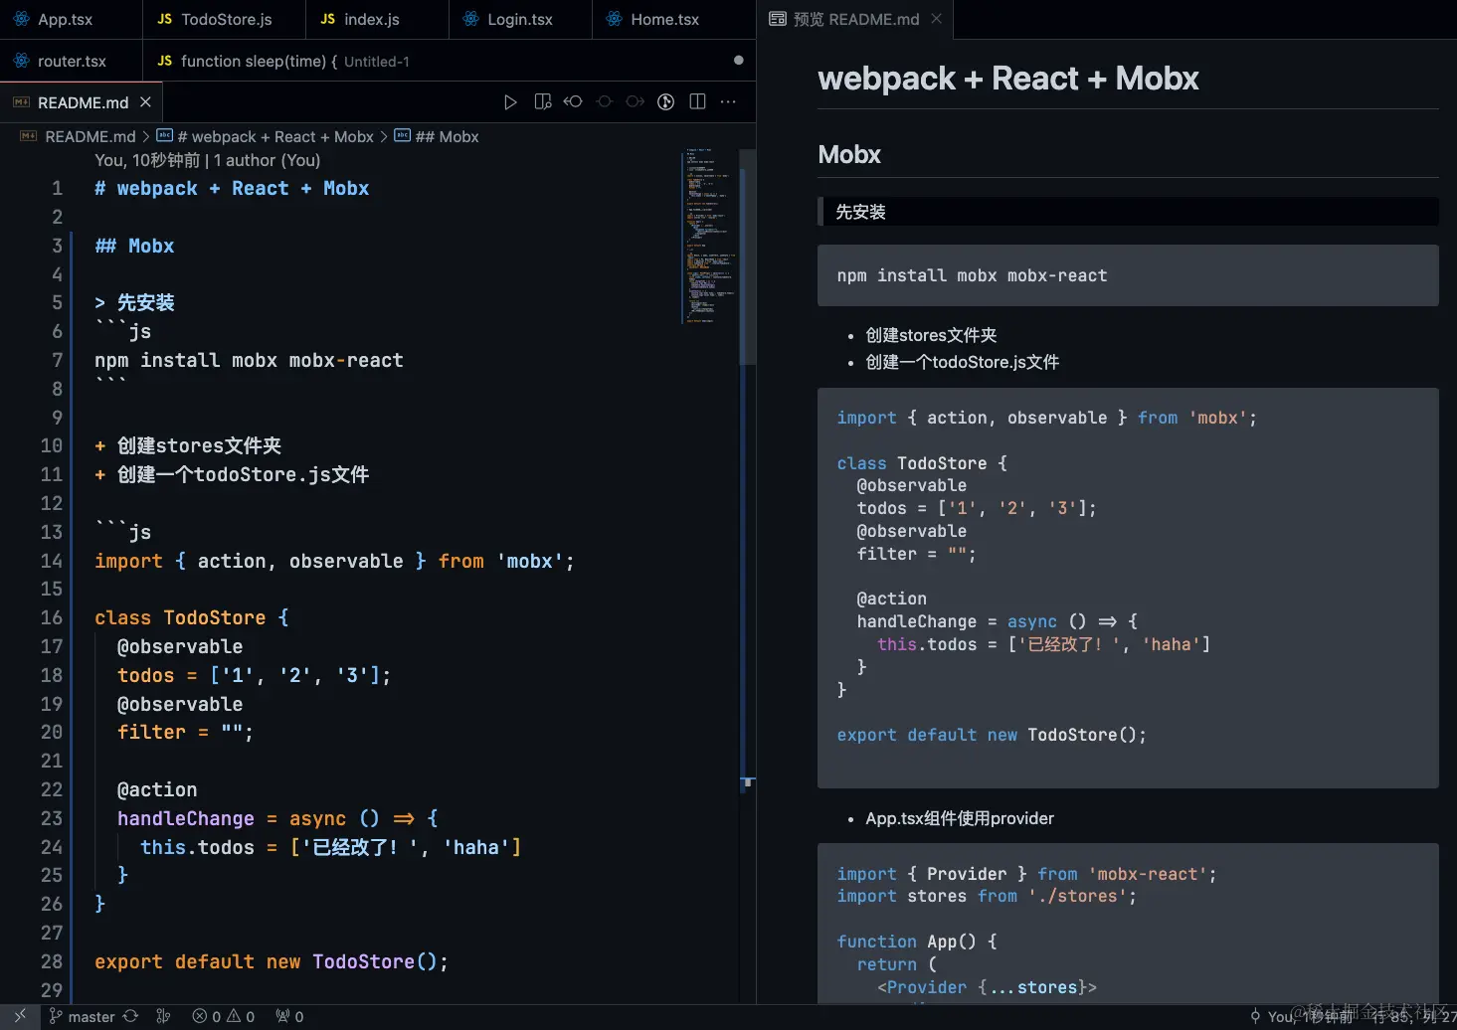Viewport: 1457px width, 1030px height.
Task: Click the git blame 'You' status bar entry
Action: coord(1303,1016)
